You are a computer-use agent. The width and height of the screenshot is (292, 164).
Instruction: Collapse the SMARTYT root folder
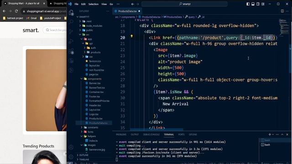click(84, 17)
